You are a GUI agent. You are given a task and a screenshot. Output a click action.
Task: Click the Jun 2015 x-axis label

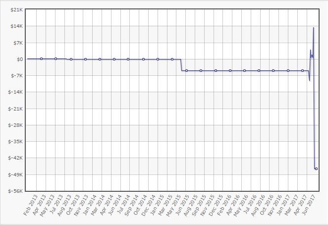point(182,205)
